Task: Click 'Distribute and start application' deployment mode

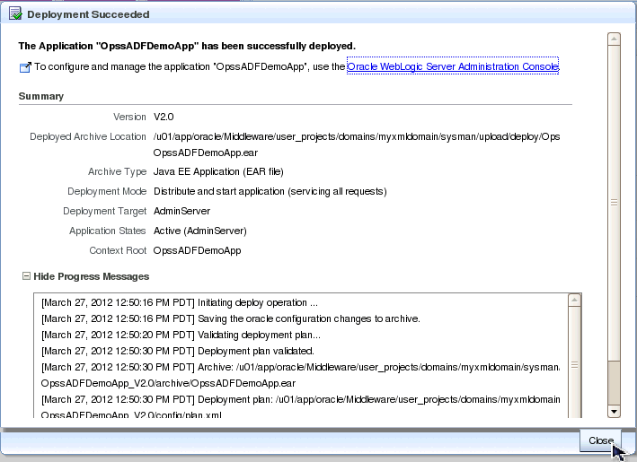Action: click(x=270, y=191)
